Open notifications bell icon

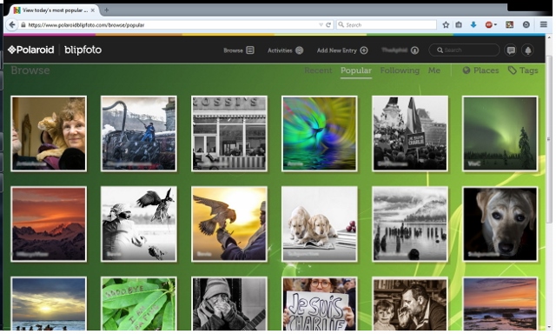[x=528, y=50]
